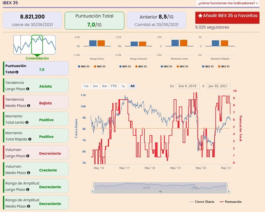The image size is (265, 212).
Task: Toggle orange IBEX 35 series under Rango Diario
Action: click(x=100, y=67)
